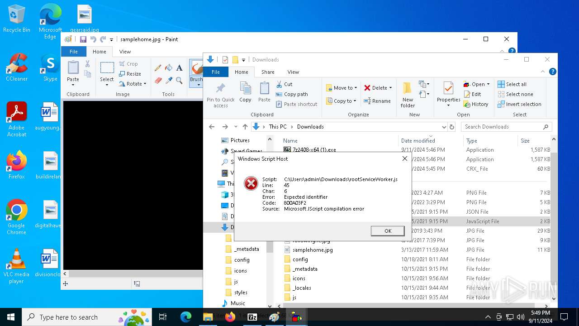
Task: Select the Color picker tool in Paint
Action: coord(169,81)
